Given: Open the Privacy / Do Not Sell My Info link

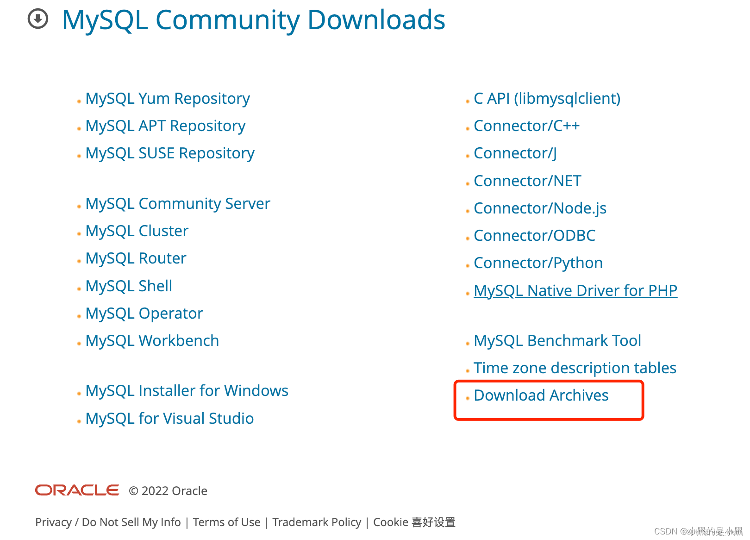Looking at the screenshot, I should tap(108, 522).
